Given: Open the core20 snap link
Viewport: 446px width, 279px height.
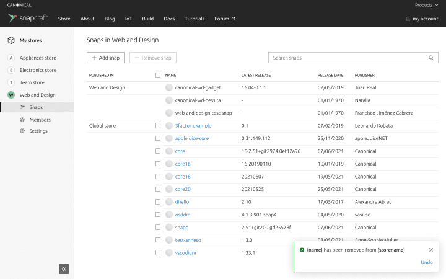Looking at the screenshot, I should (183, 189).
